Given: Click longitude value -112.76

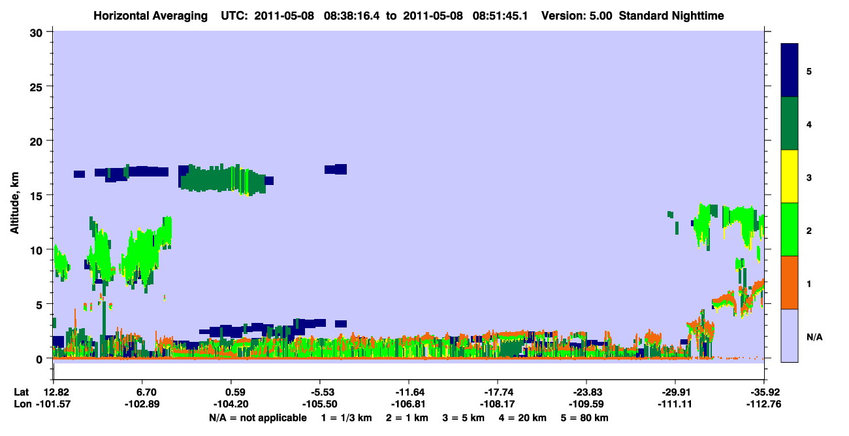Looking at the screenshot, I should (x=764, y=404).
